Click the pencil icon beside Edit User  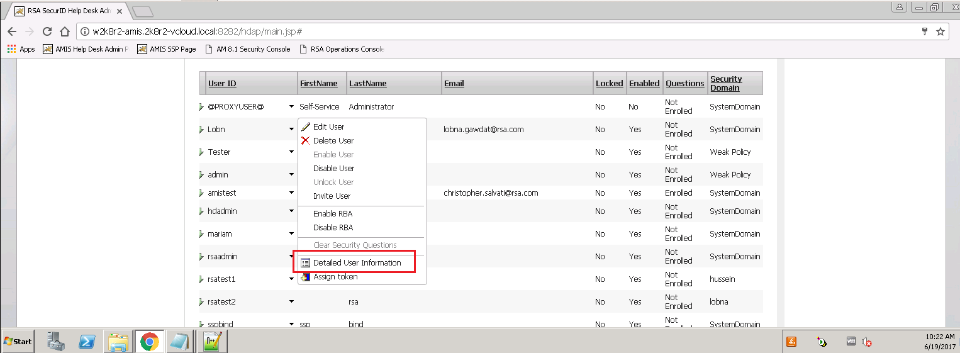(306, 126)
